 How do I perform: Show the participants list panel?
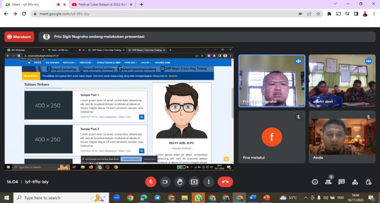pyautogui.click(x=328, y=182)
